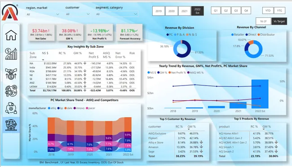The width and height of the screenshot is (292, 167).
Task: Sort by Risk column header
Action: [132, 53]
